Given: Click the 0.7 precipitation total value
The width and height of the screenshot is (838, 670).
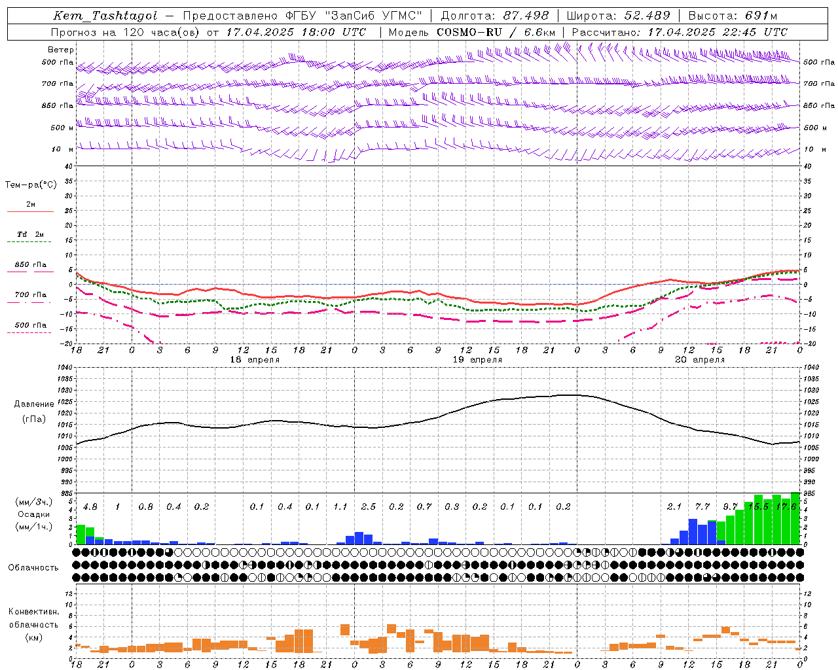Looking at the screenshot, I should click(424, 507).
